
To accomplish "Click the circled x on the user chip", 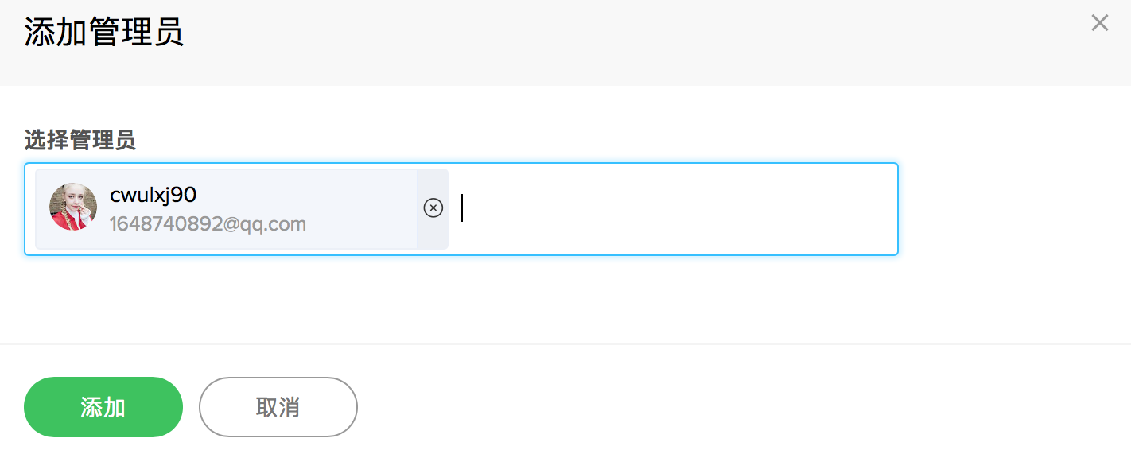I will pos(433,208).
